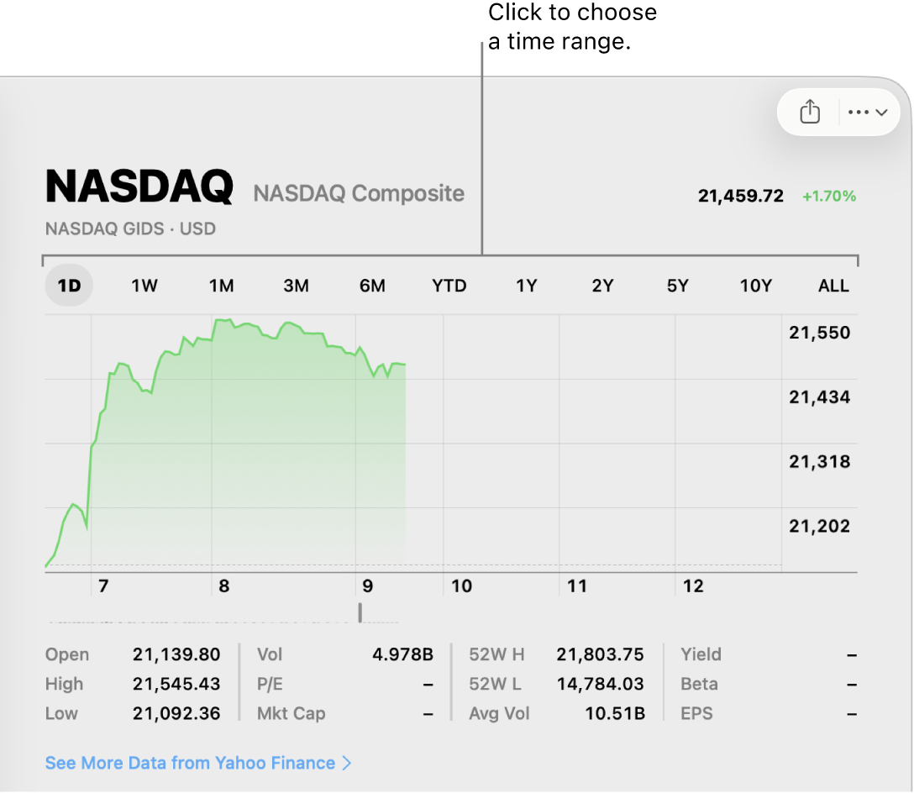Image resolution: width=914 pixels, height=793 pixels.
Task: Show the 6M chart range
Action: 372,286
